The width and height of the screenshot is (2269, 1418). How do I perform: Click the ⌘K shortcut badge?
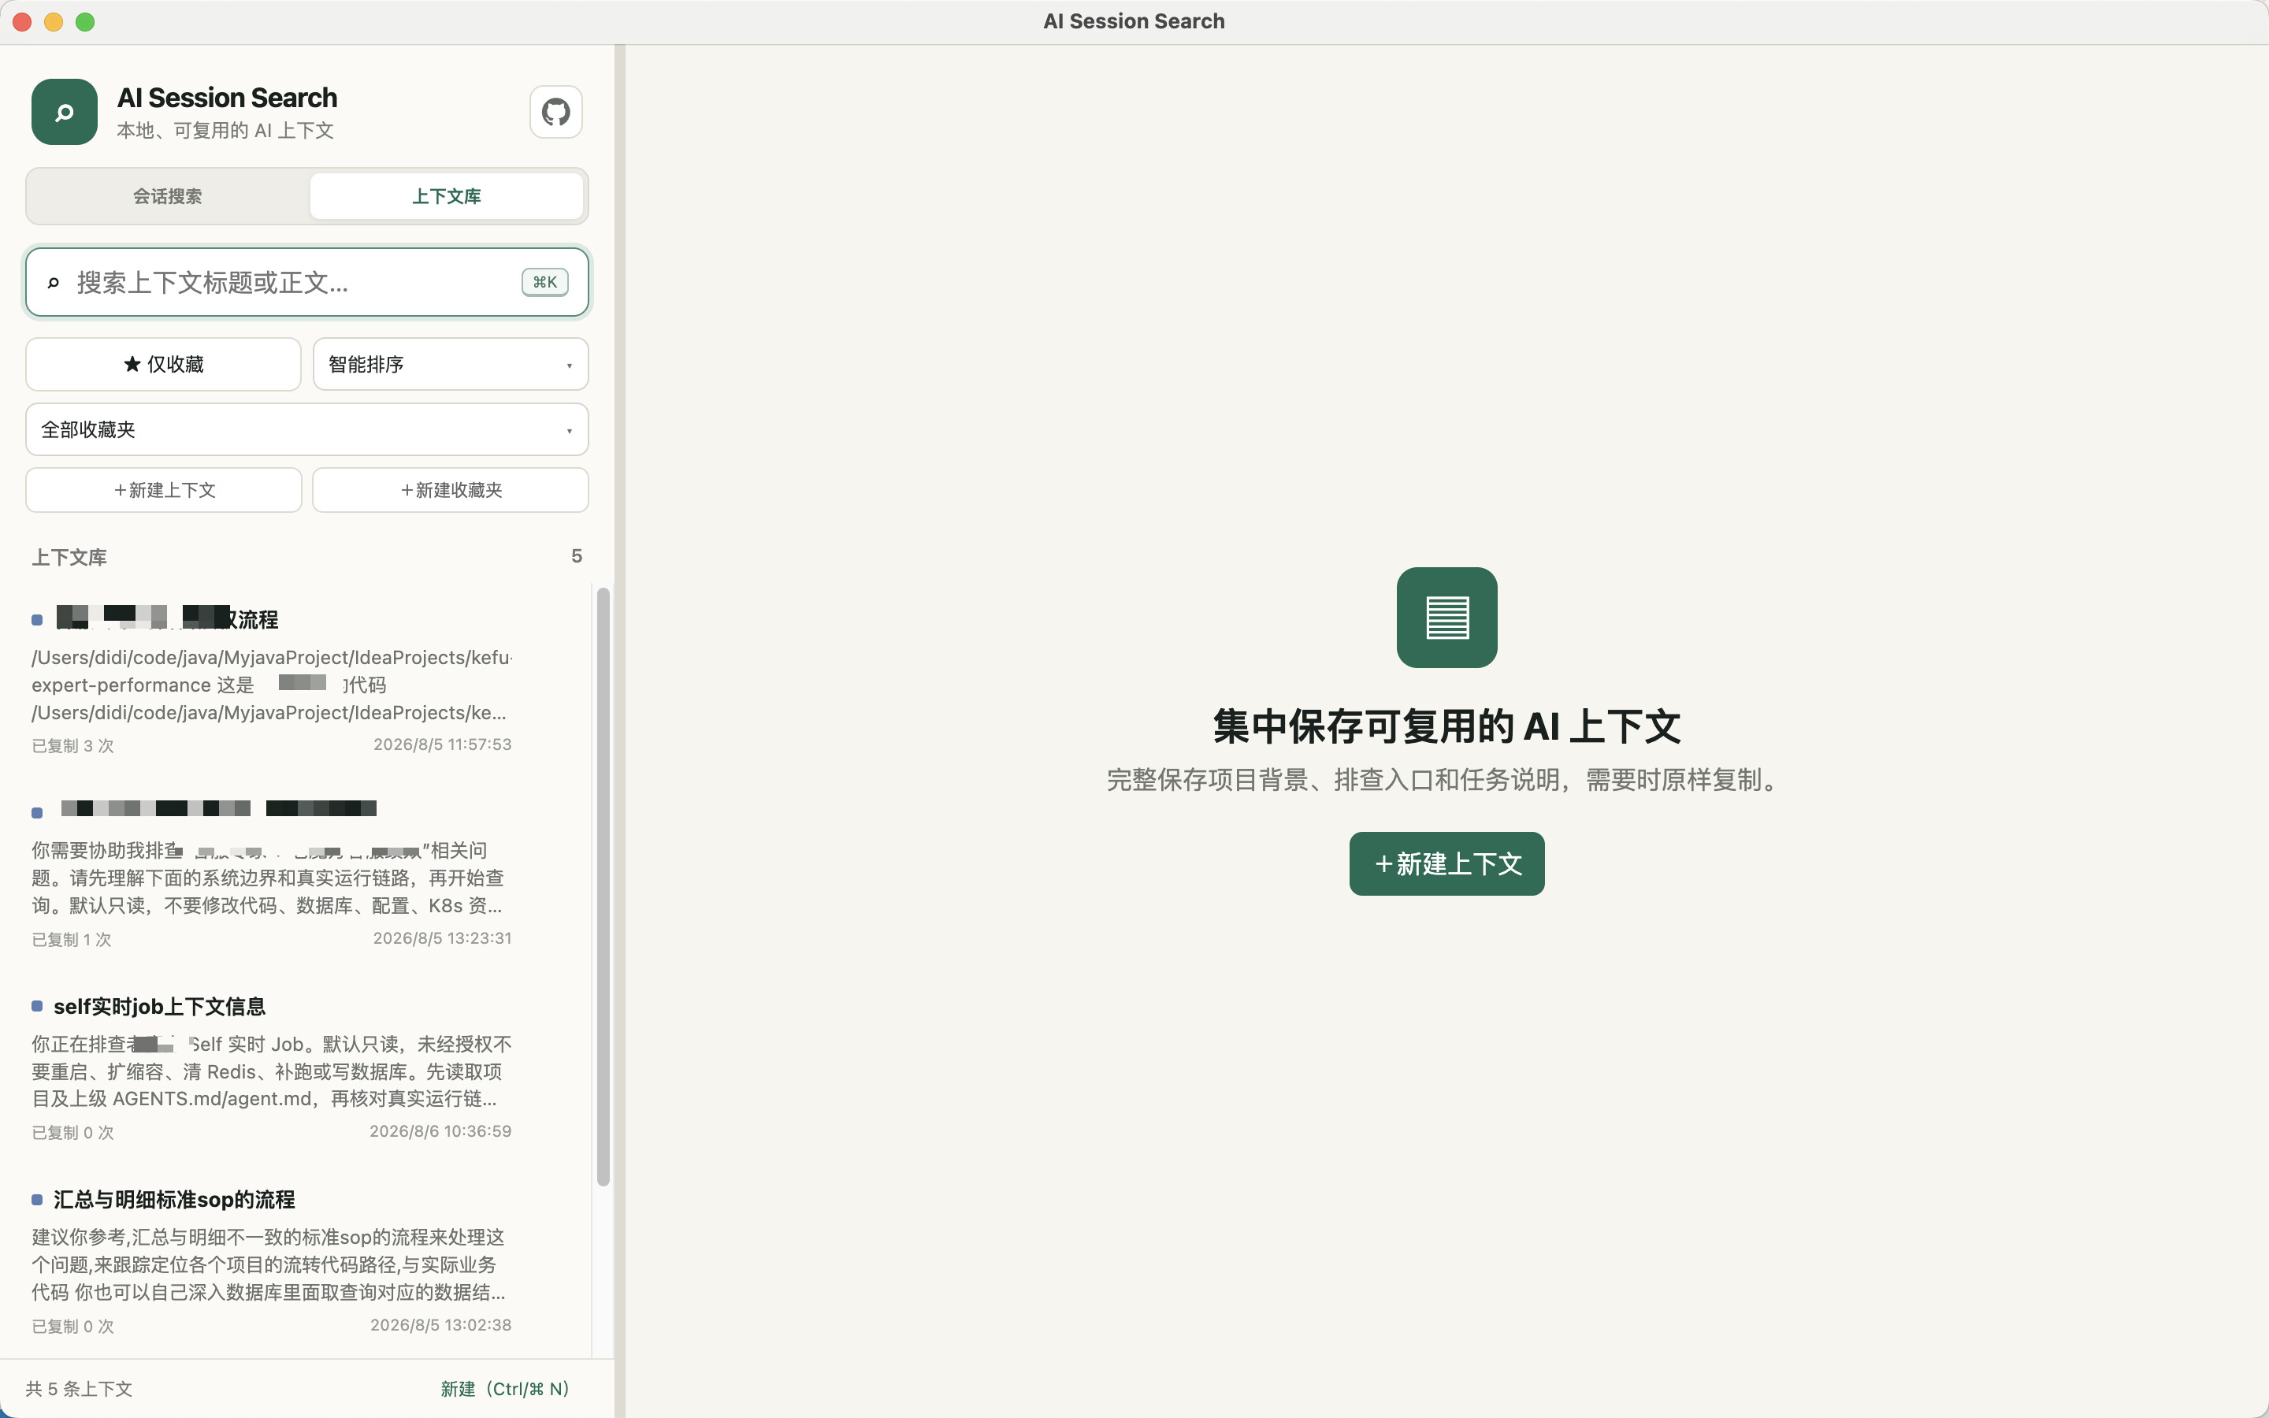tap(544, 282)
